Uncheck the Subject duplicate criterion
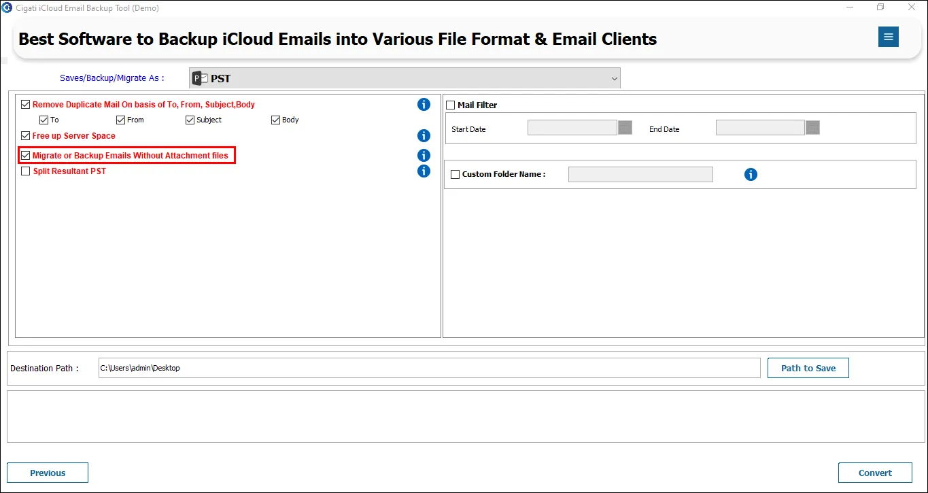 pyautogui.click(x=190, y=120)
